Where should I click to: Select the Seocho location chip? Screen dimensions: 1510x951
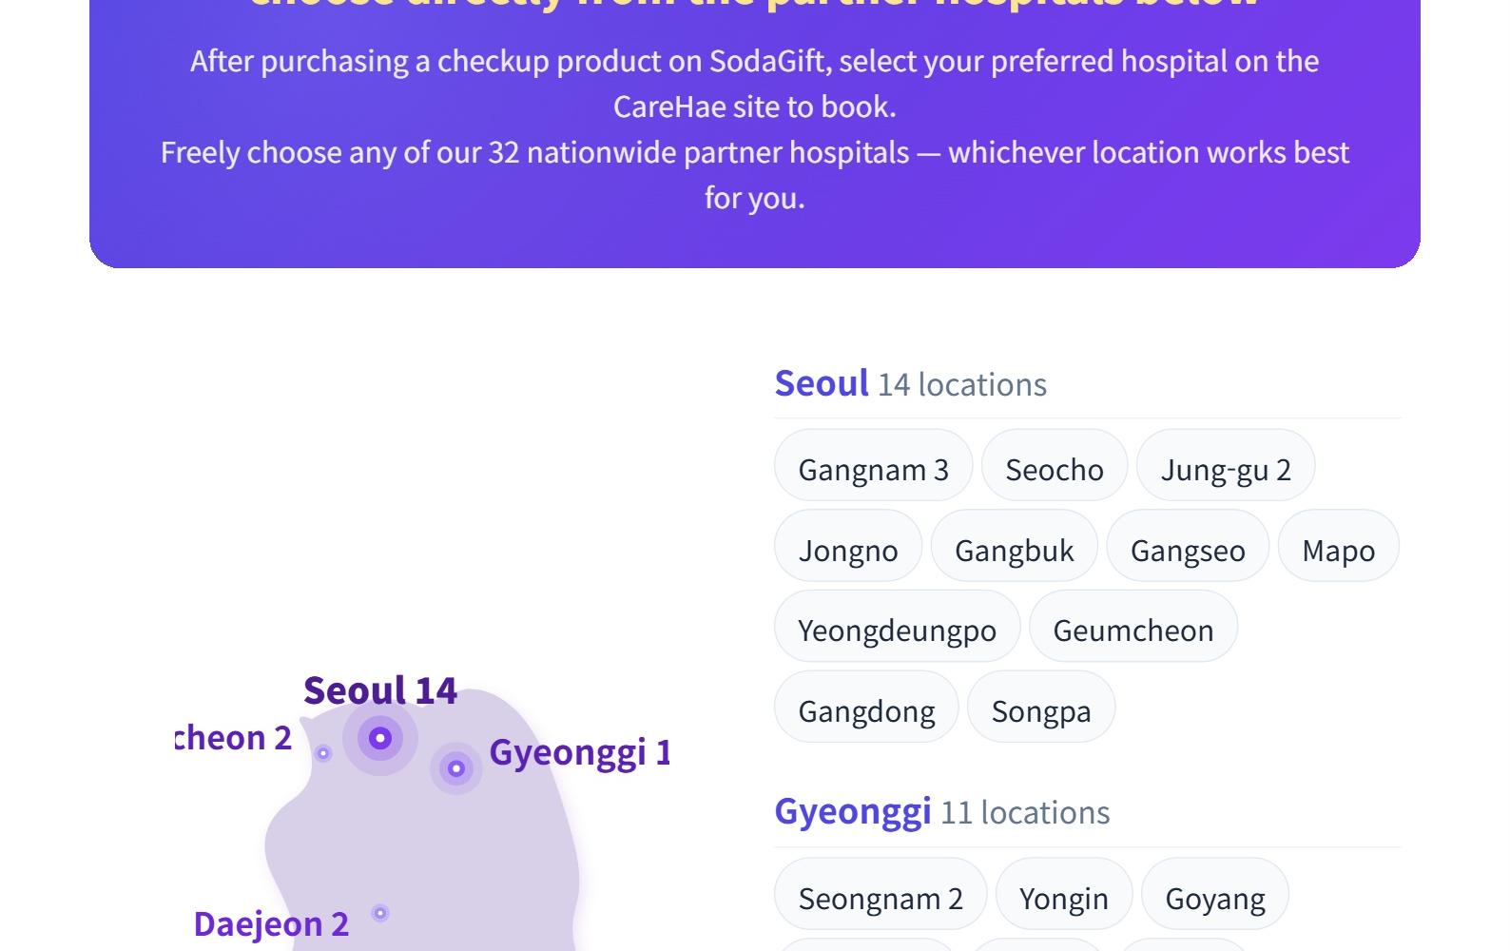coord(1055,465)
